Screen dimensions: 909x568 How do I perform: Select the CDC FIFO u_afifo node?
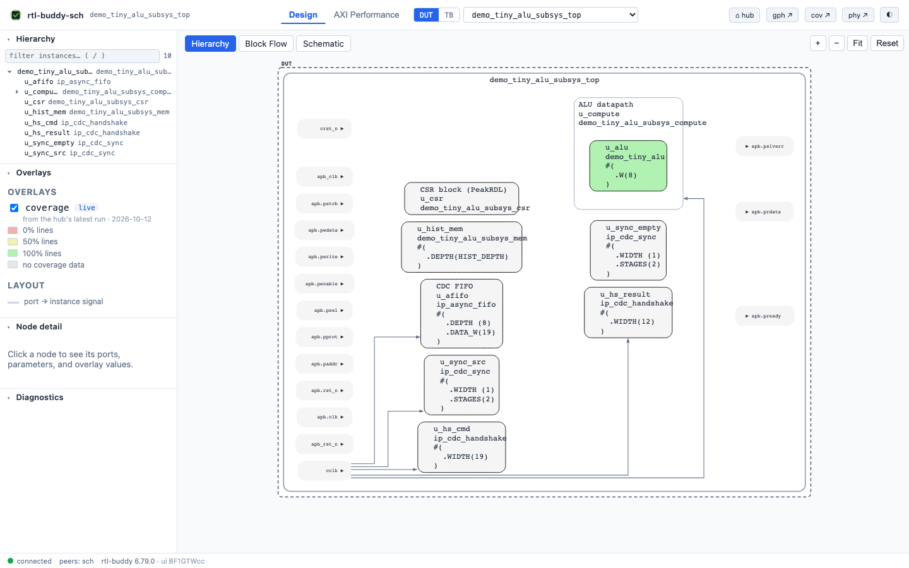pos(461,314)
